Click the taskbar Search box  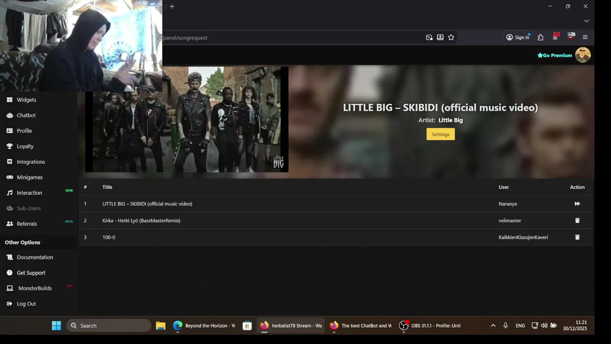coord(109,326)
